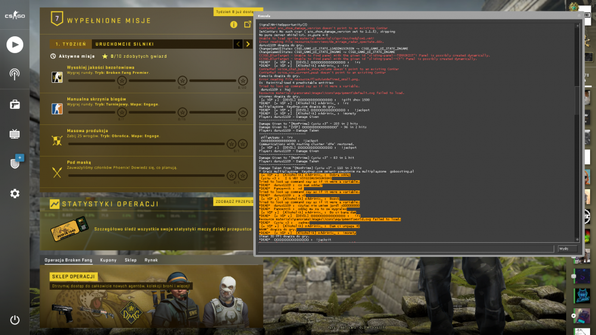The height and width of the screenshot is (335, 596).
Task: Click the pistol skin in shop banner
Action: 63,312
